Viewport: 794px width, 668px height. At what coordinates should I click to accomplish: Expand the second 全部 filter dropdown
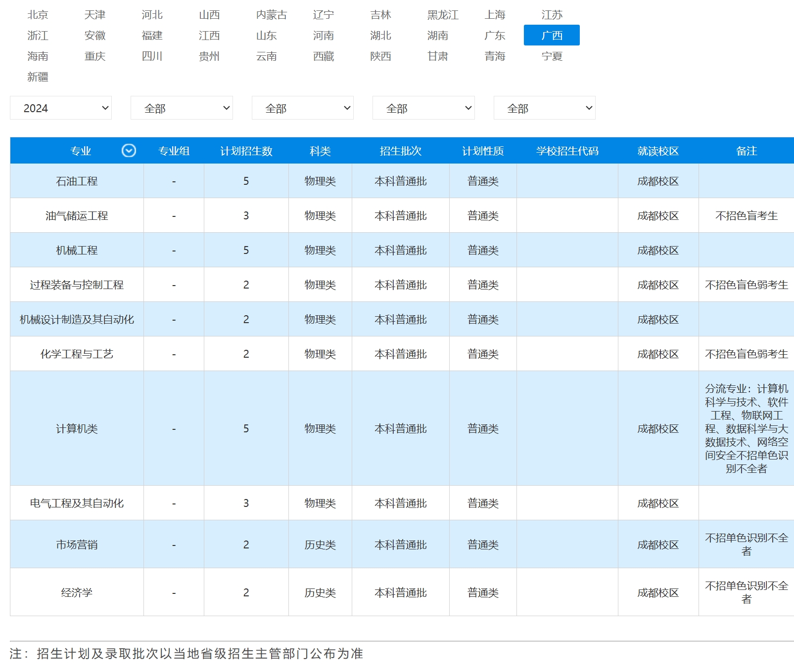[182, 108]
